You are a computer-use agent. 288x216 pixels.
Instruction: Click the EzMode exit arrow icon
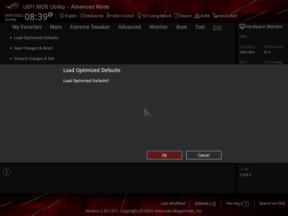[x=213, y=204]
